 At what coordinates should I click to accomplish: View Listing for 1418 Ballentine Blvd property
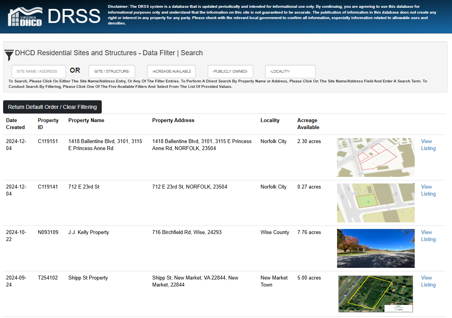[428, 145]
